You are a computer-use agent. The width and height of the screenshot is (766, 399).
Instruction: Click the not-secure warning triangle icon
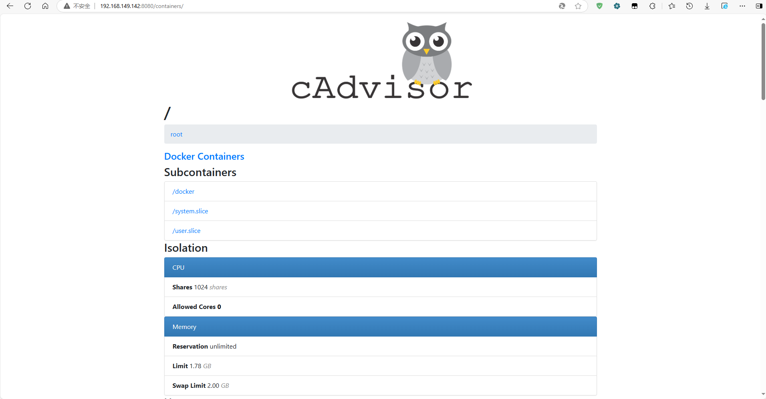[x=67, y=6]
